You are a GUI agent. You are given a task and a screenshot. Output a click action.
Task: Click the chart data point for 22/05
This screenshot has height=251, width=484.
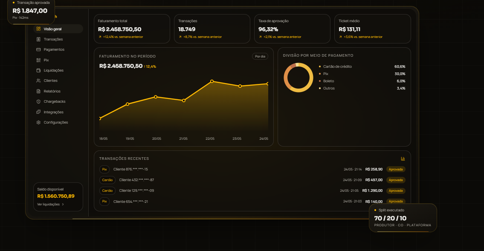212,81
